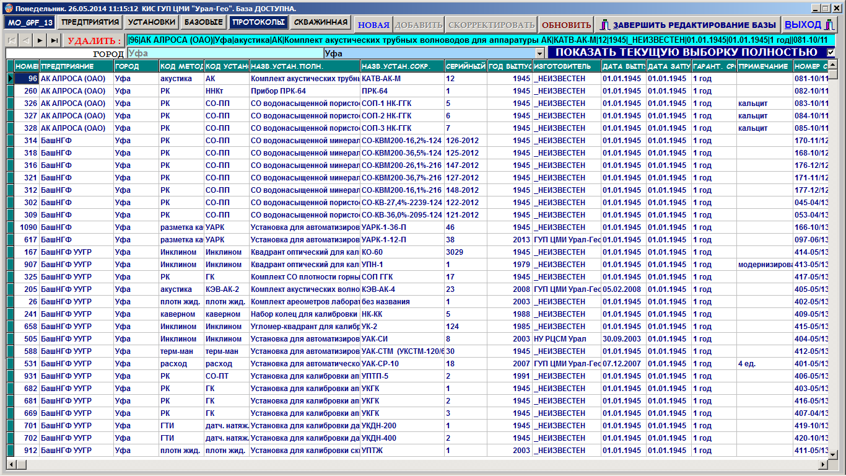This screenshot has height=476, width=846.
Task: Go to the first record navigation arrow
Action: pyautogui.click(x=11, y=40)
